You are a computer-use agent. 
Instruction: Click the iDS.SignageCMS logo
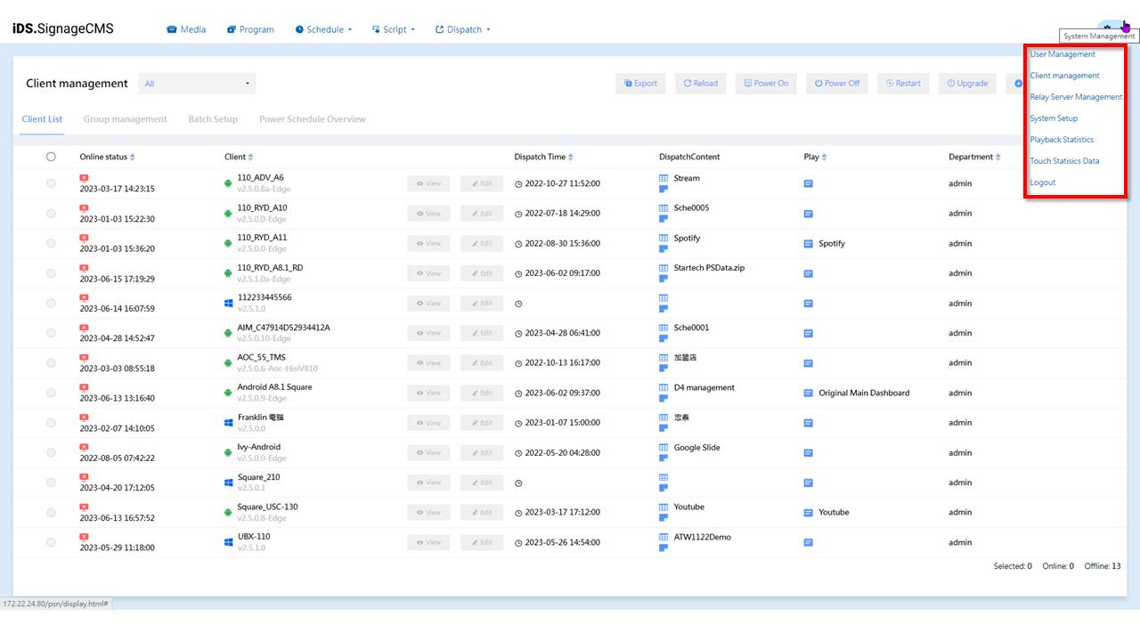point(63,28)
